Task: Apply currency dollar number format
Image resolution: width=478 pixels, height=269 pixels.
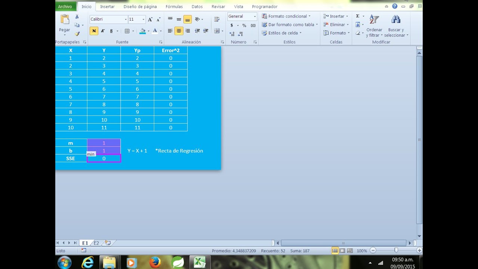Action: tap(232, 25)
